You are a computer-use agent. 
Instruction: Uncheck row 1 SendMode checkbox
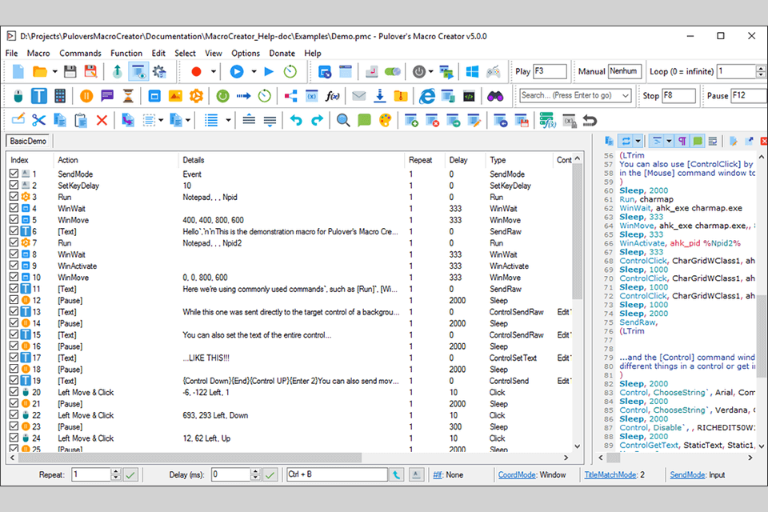14,174
